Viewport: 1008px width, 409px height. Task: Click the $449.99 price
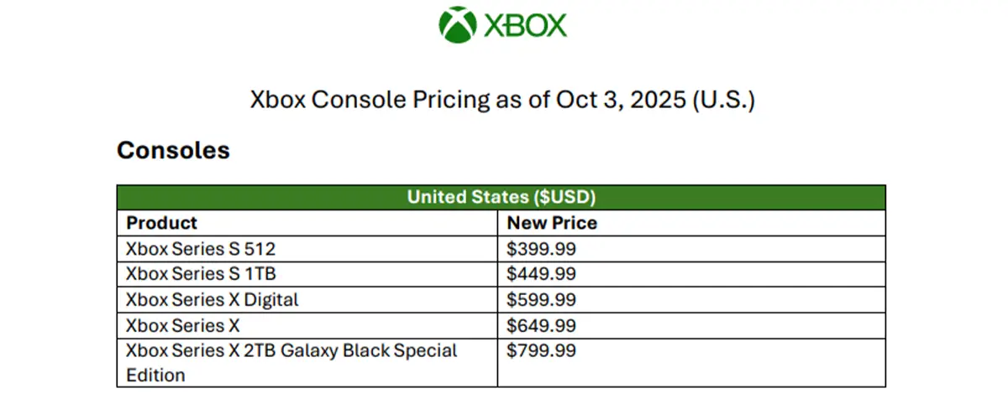[x=541, y=274]
